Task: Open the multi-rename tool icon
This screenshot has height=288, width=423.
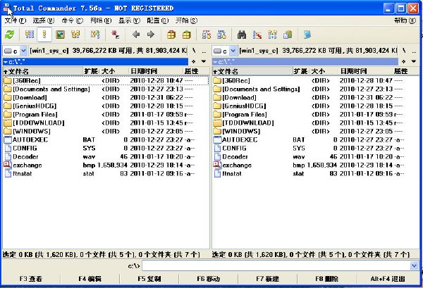Action: tap(257, 35)
